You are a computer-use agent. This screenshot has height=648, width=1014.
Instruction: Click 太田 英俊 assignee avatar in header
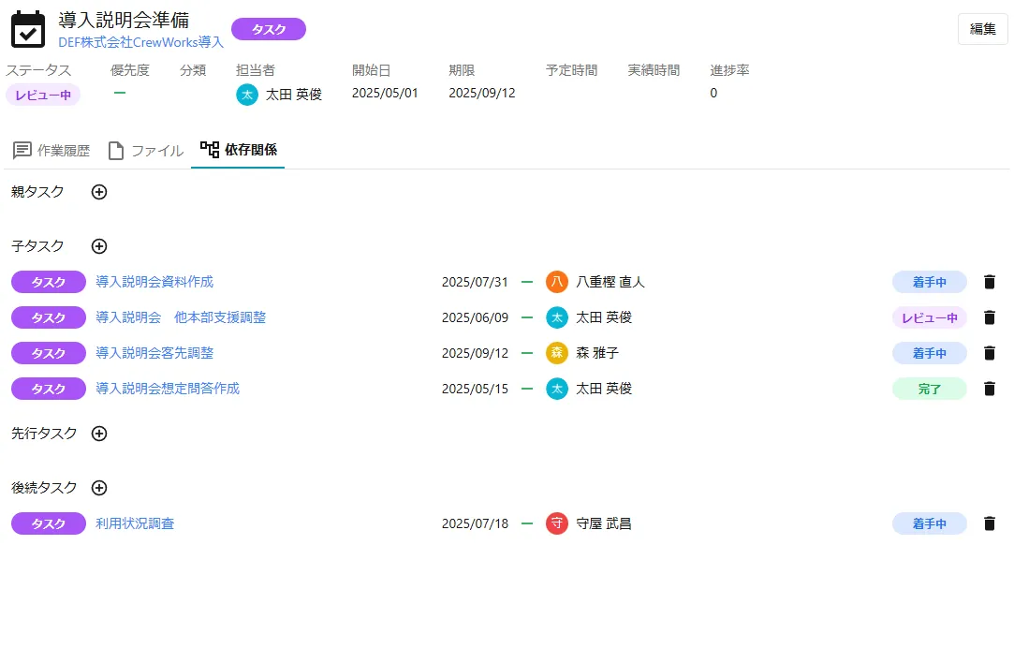247,95
